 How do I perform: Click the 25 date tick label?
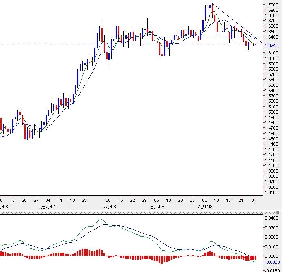pyautogui.click(x=84, y=200)
